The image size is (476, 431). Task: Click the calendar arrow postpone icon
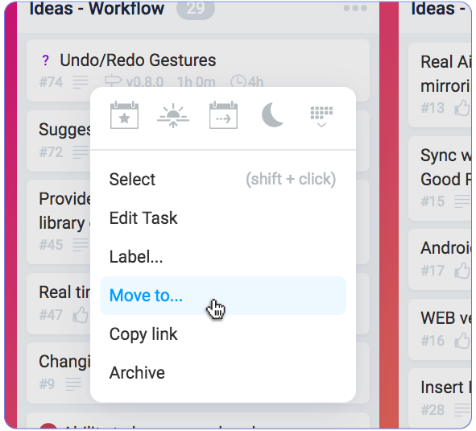(x=223, y=115)
